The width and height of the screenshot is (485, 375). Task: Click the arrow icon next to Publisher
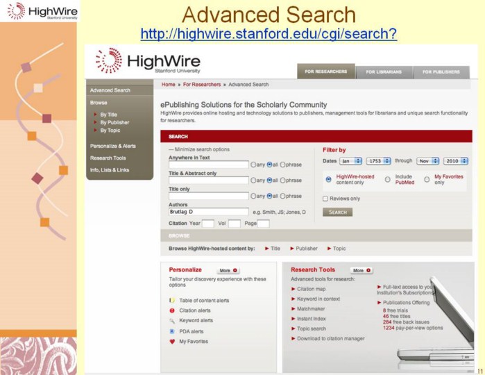(x=291, y=248)
